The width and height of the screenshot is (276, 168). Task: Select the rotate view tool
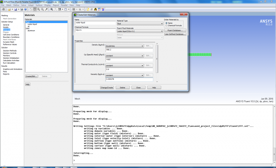[x=31, y=9]
